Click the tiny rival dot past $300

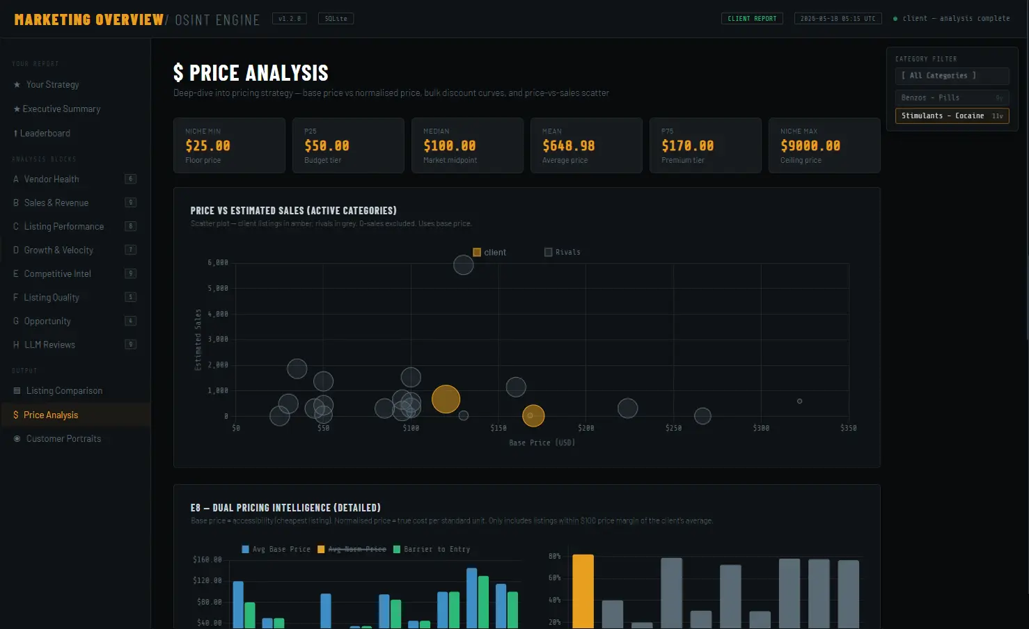pos(799,401)
